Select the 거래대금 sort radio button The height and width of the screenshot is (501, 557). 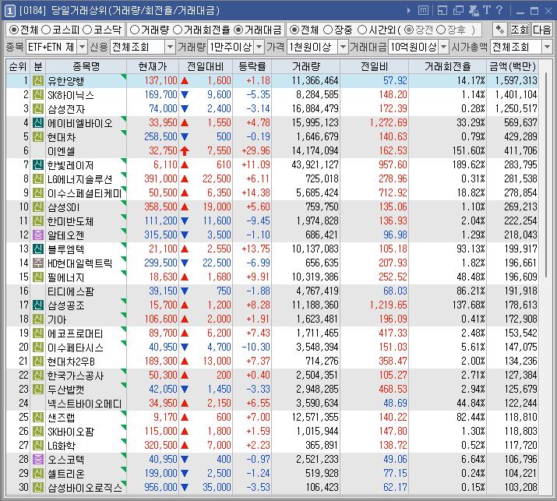[238, 30]
